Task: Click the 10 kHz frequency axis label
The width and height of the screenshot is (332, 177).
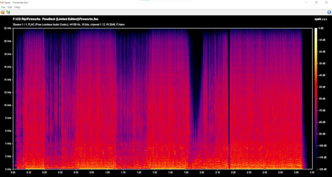Action: [8, 105]
